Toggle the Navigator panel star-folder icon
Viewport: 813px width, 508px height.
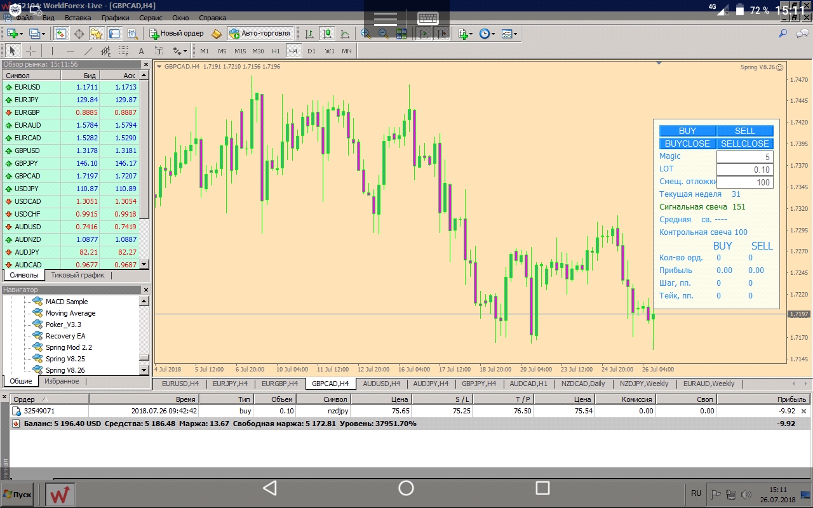point(97,33)
